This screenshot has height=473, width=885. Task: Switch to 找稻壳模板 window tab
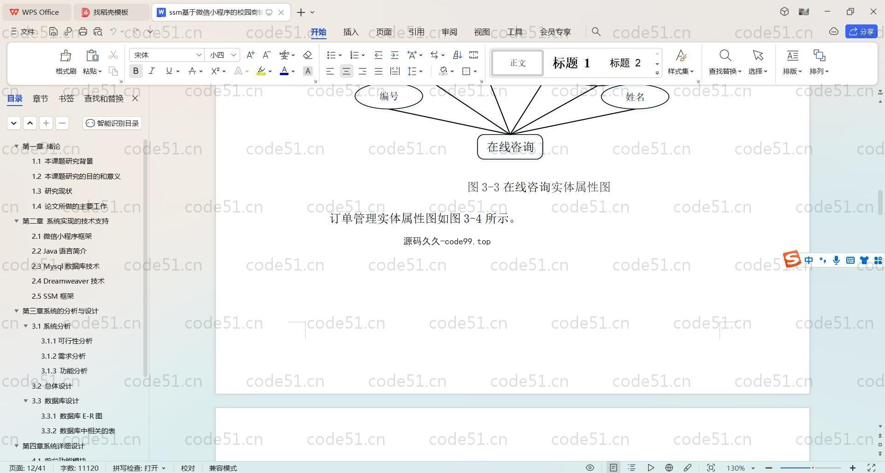point(111,12)
